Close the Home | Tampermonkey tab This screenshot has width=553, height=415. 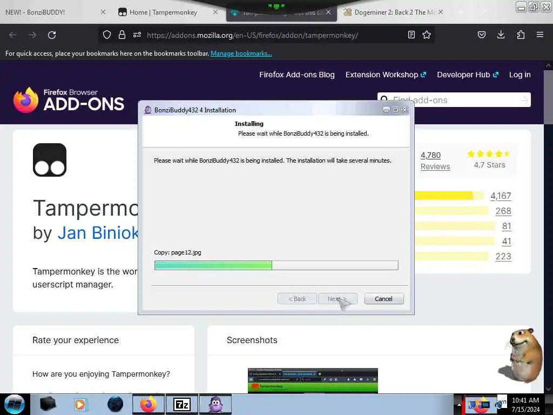[x=215, y=12]
